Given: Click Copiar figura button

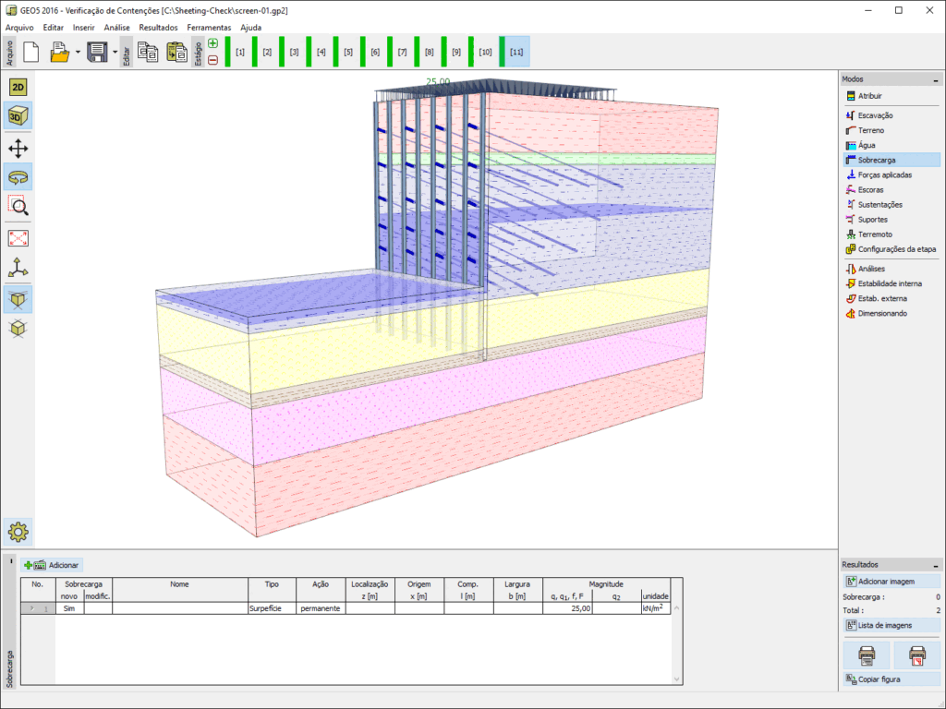Looking at the screenshot, I should (x=891, y=679).
